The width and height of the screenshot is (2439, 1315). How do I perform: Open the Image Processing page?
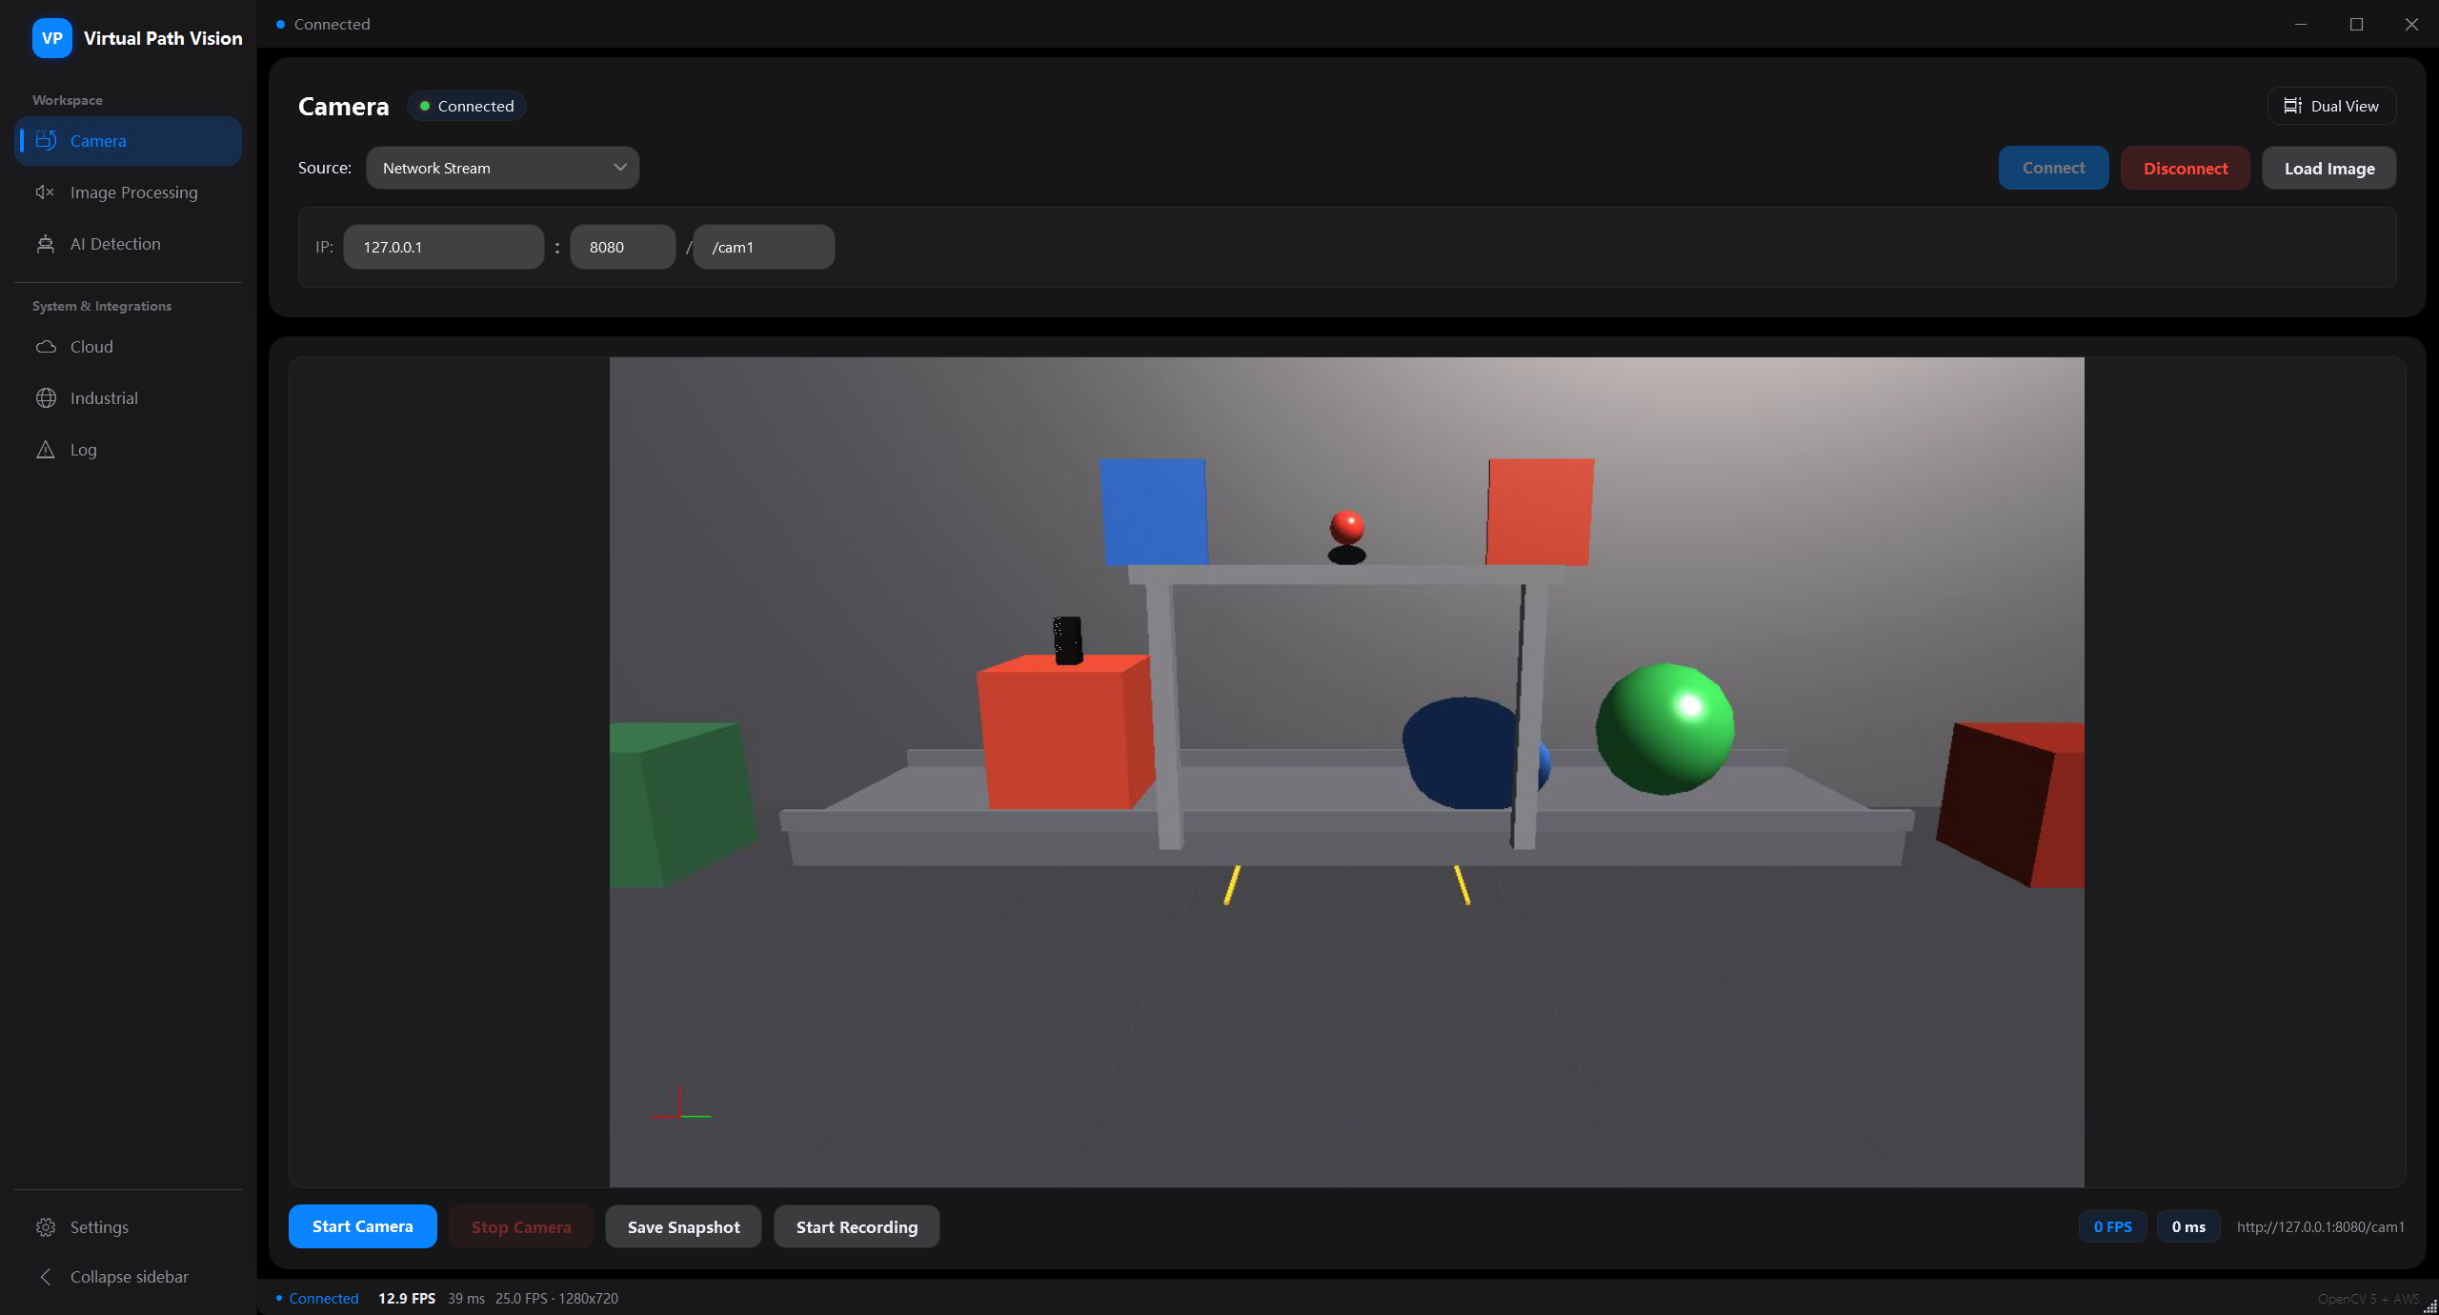pos(128,192)
